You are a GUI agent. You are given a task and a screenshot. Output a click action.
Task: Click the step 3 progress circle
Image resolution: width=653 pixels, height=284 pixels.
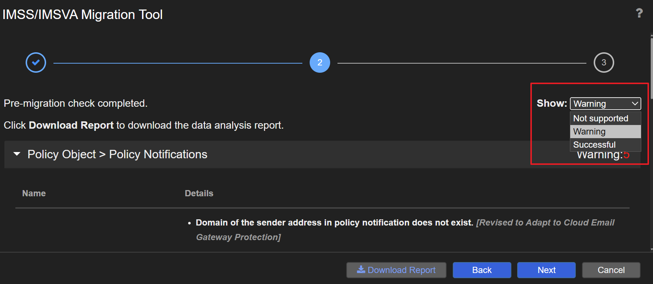tap(604, 63)
